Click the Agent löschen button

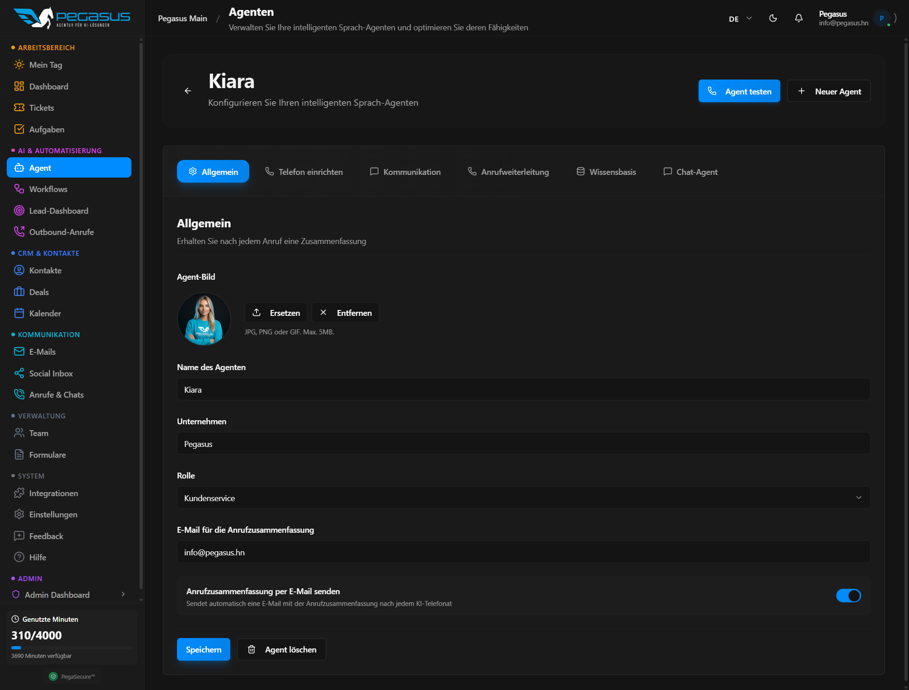click(282, 649)
